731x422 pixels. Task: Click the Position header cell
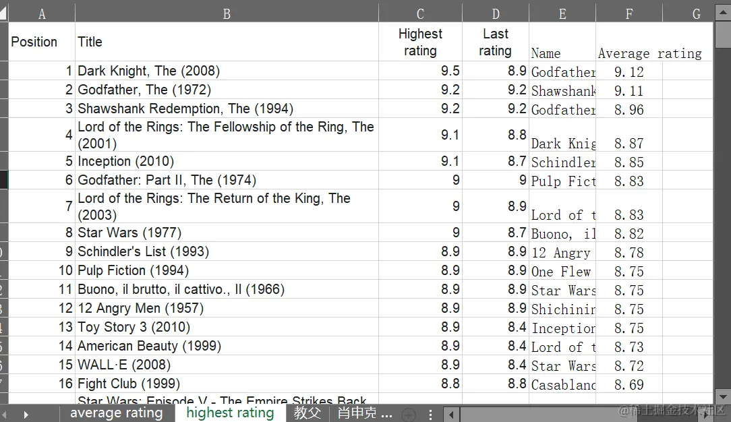coord(42,42)
